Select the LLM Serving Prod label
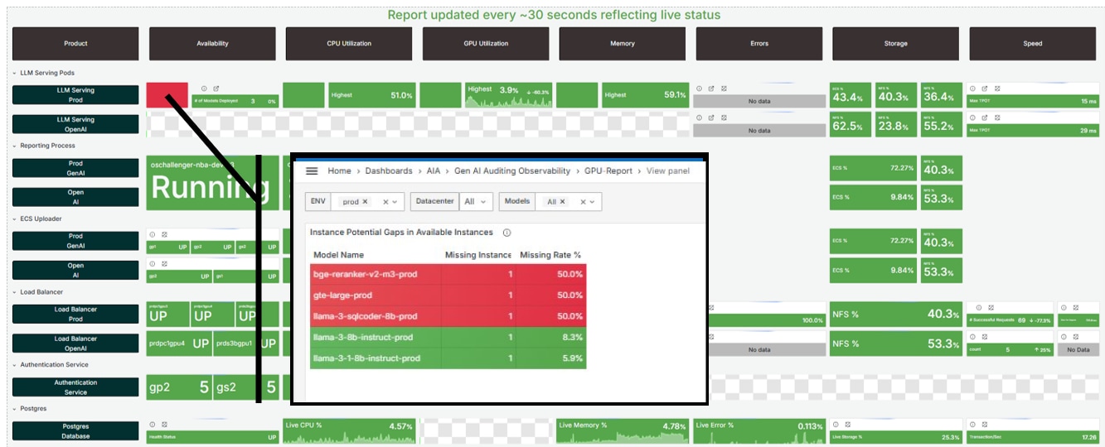 point(75,94)
